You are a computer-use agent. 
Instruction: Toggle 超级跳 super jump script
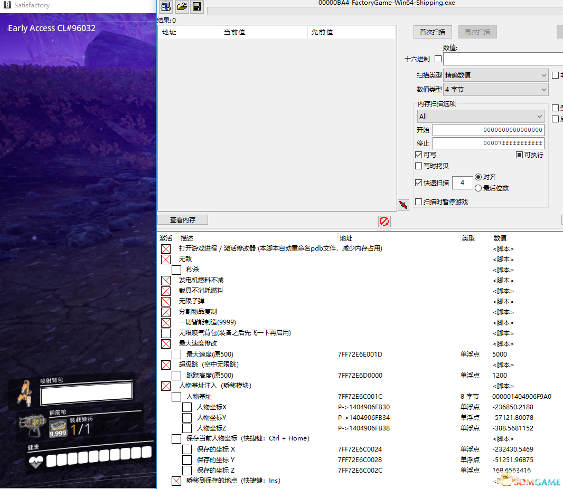(x=165, y=365)
